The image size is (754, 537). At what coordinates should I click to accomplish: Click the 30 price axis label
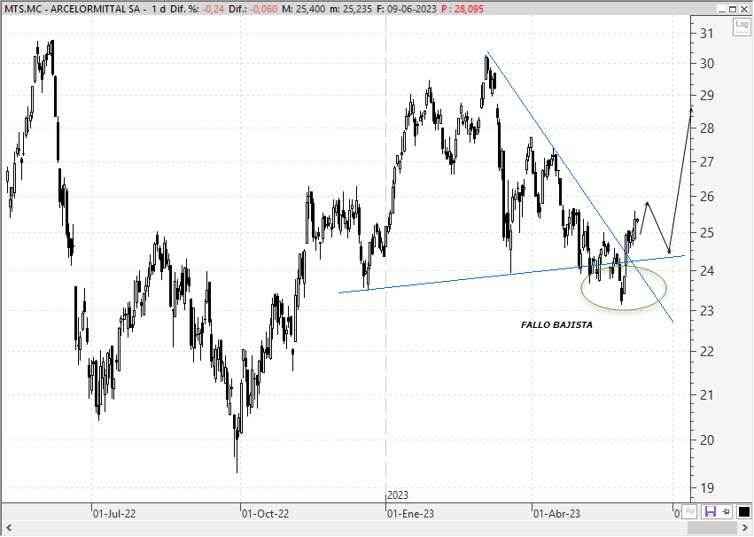[706, 64]
